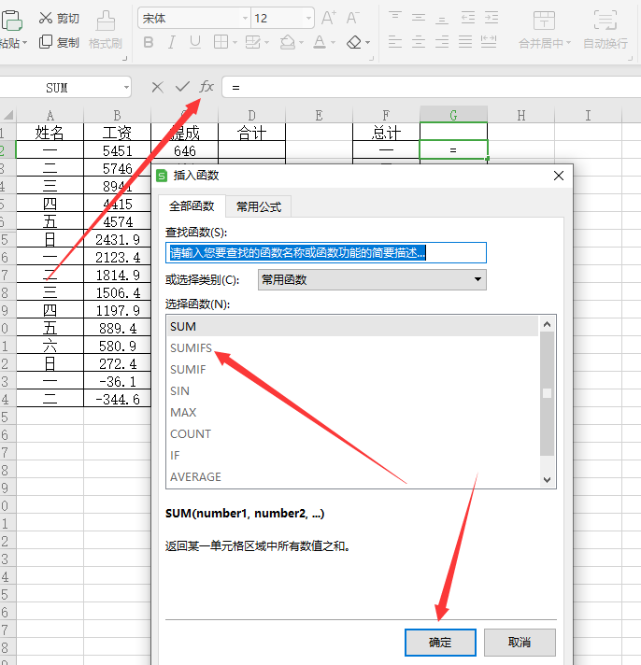This screenshot has width=641, height=665.
Task: Click the select-all corner triangle
Action: (x=8, y=115)
